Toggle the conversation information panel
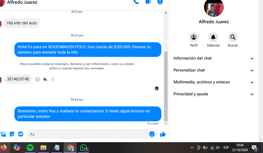Screen dimensions: 263x153 160,2
